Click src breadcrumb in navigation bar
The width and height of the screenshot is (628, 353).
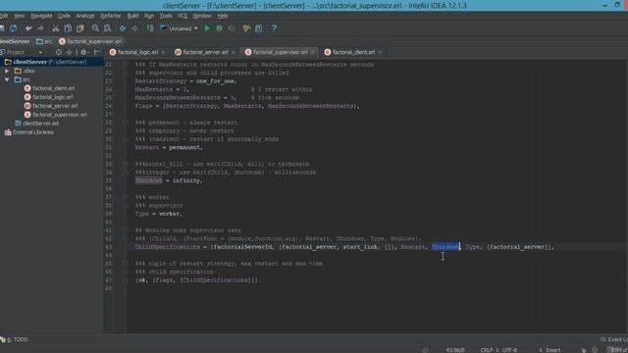tap(44, 41)
